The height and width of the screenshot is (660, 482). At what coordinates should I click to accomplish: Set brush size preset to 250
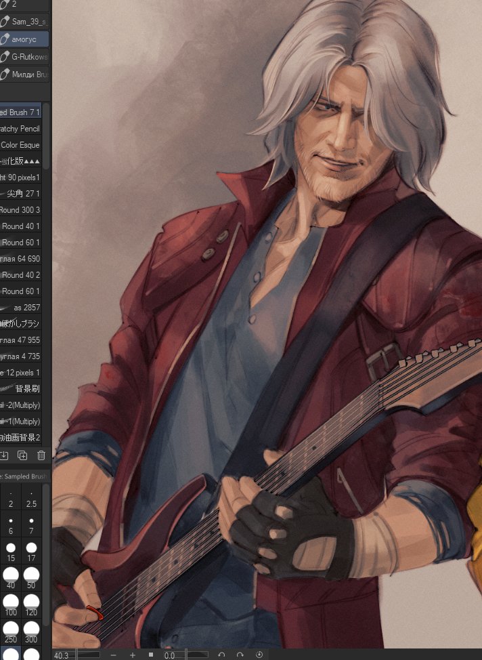11,632
